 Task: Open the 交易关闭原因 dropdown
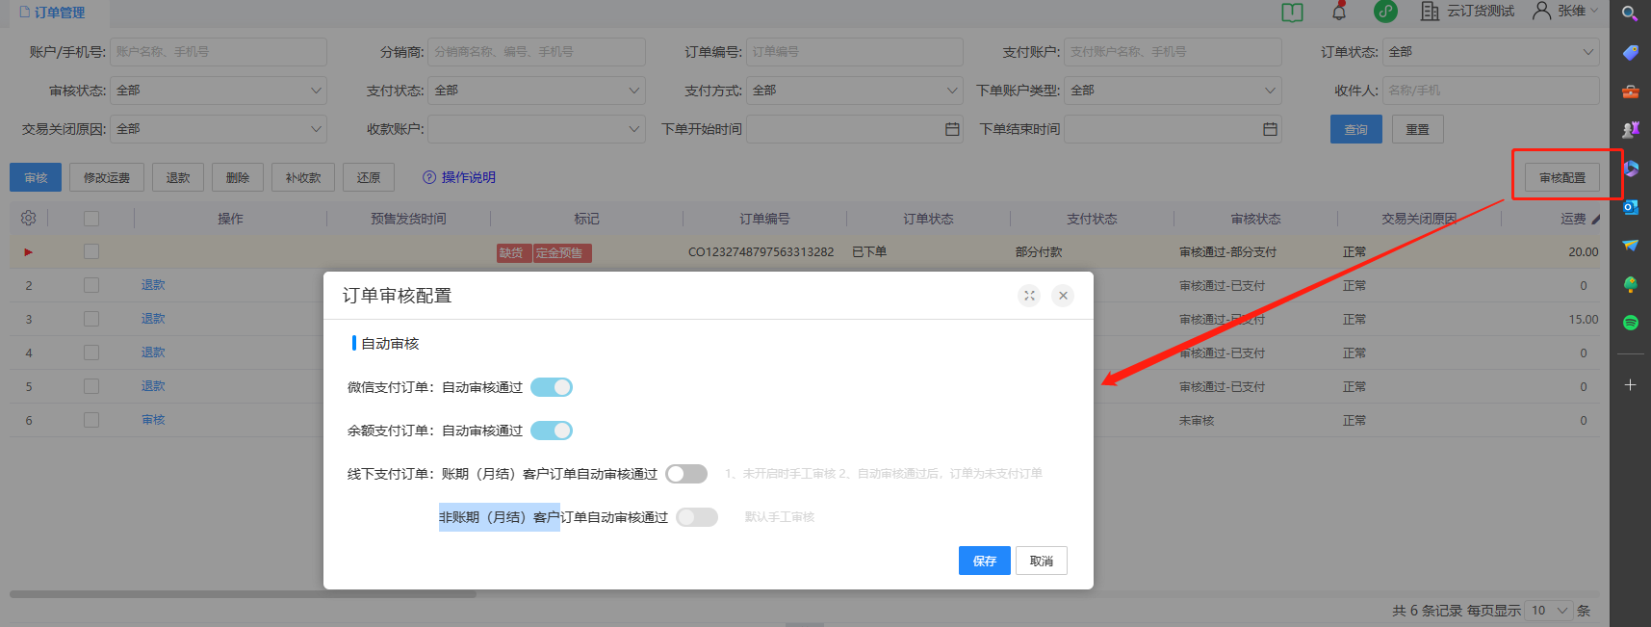[x=219, y=129]
